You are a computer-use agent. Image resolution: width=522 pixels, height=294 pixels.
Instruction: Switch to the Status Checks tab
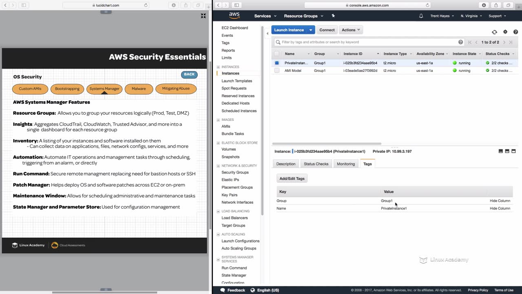point(316,164)
